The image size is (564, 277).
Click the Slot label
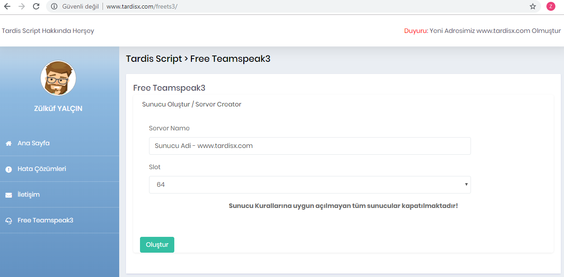coord(155,167)
